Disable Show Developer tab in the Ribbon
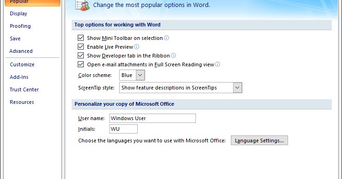The image size is (342, 179). (x=80, y=56)
